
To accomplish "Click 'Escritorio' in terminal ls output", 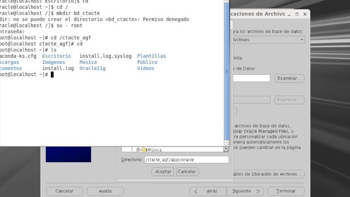I will click(x=56, y=56).
